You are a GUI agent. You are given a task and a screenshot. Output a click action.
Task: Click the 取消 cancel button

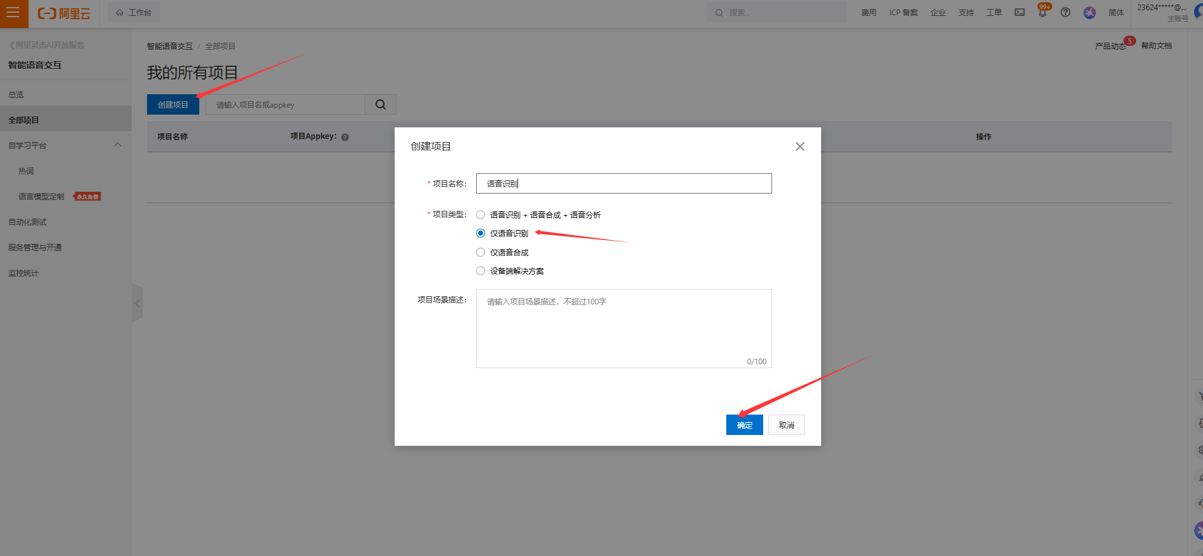(786, 425)
